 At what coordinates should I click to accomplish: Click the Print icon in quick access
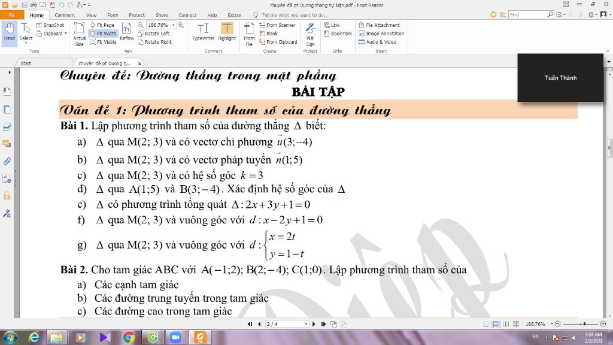34,5
